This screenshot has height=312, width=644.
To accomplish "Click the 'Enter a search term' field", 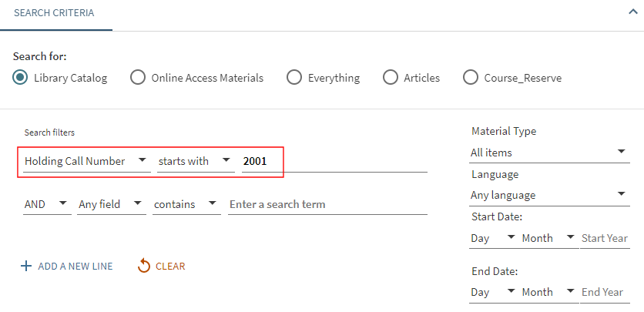I will pyautogui.click(x=327, y=204).
